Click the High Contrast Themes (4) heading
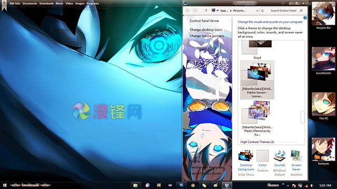Screen dimensions: 337x189 [x=257, y=142]
